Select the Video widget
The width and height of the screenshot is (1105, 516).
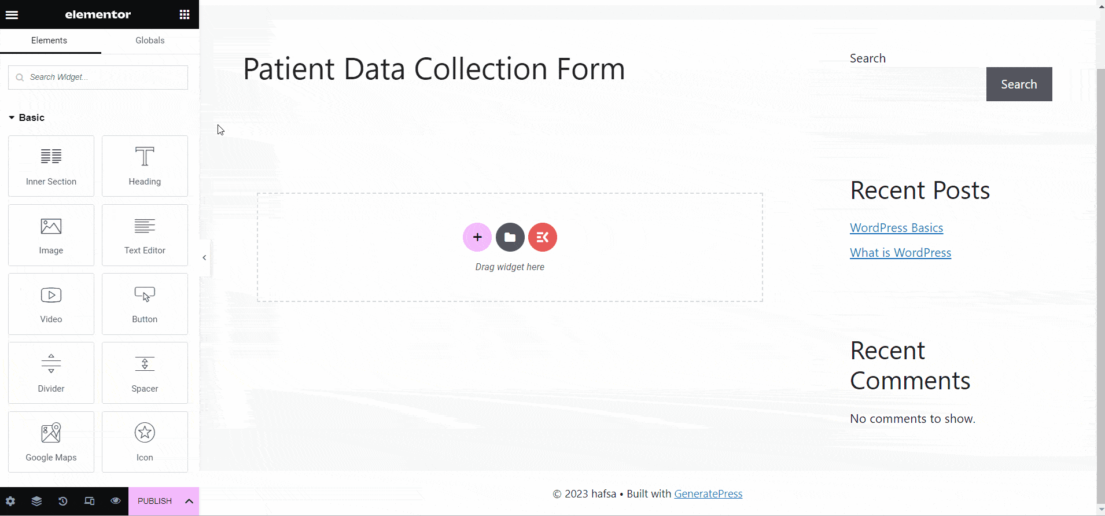point(51,303)
